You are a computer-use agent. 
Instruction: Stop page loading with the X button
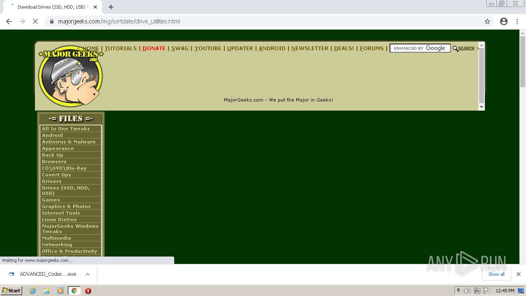click(35, 21)
